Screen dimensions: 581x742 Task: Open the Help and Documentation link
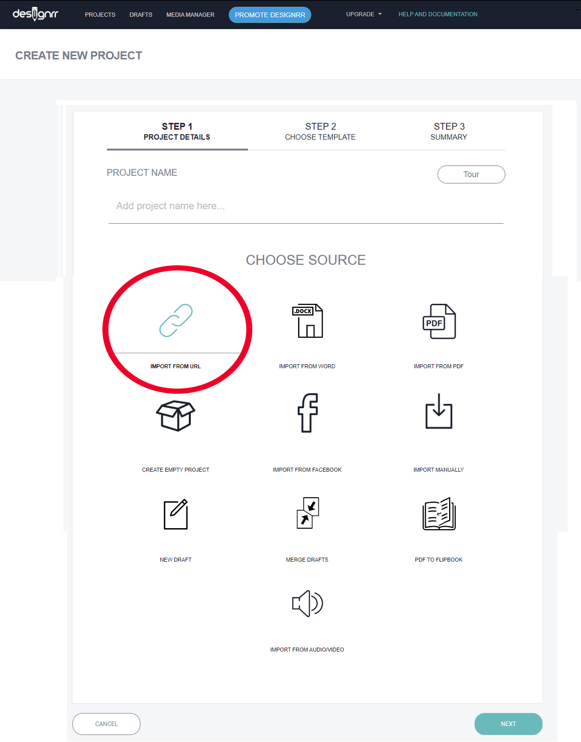(x=438, y=14)
